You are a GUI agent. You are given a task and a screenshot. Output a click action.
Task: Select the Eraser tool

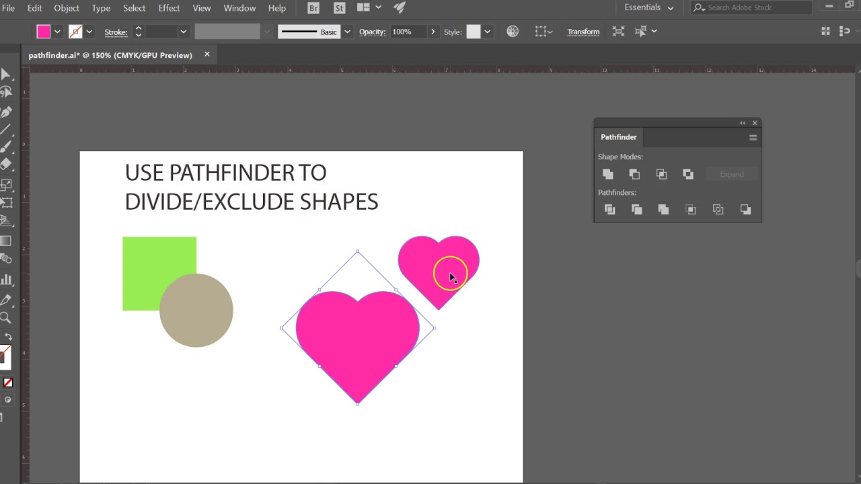5,165
